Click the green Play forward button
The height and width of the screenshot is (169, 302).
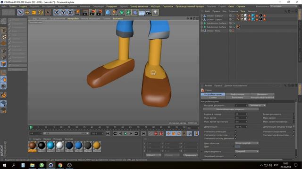[126, 133]
